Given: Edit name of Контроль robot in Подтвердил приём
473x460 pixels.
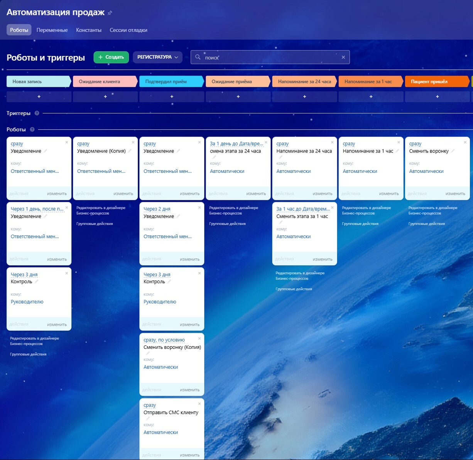Looking at the screenshot, I should coord(169,281).
